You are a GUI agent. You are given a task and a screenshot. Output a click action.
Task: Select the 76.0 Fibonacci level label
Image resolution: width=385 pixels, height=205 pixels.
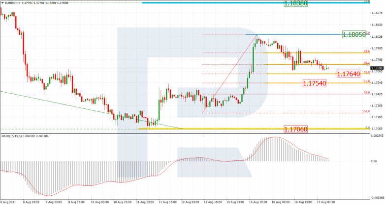(367, 93)
